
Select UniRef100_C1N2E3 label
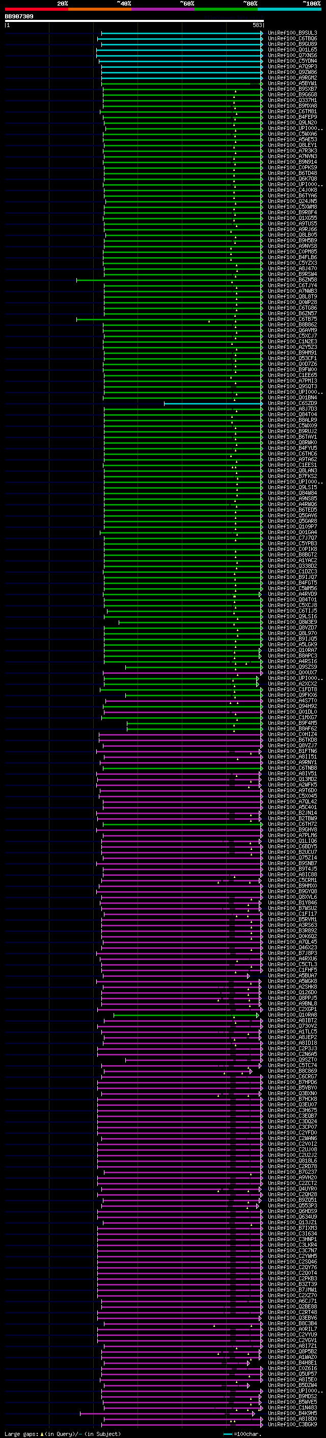click(x=292, y=342)
